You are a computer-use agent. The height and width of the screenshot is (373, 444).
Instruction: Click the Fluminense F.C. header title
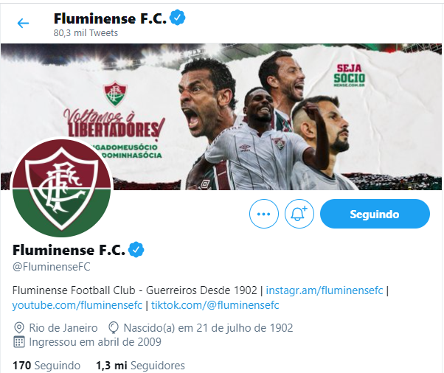click(110, 18)
